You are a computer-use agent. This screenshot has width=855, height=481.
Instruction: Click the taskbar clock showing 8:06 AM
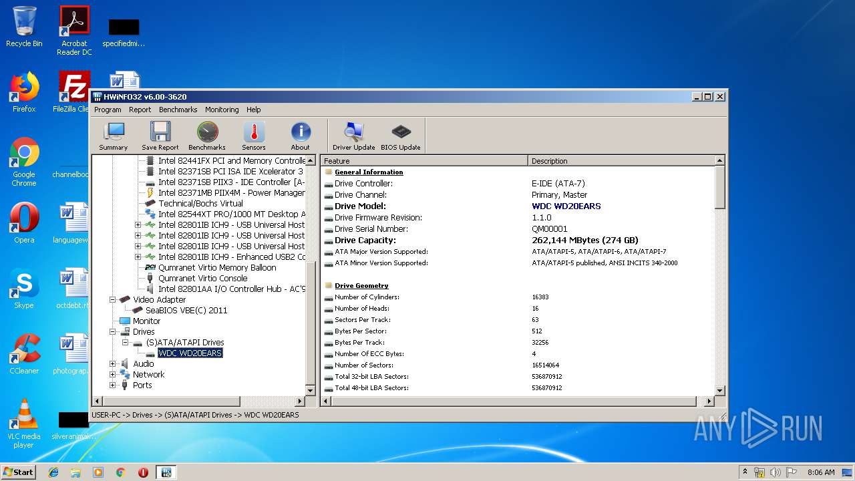coord(821,472)
